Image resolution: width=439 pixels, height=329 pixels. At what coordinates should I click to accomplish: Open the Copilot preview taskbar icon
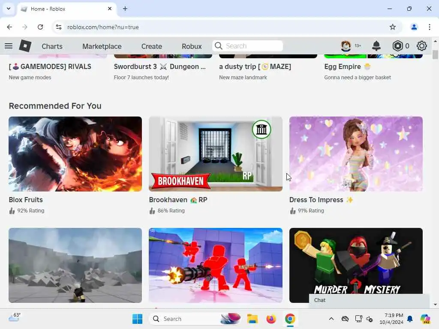[x=425, y=319]
